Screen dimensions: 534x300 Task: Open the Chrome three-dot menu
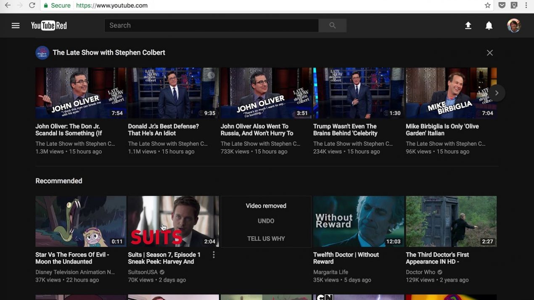coord(526,5)
